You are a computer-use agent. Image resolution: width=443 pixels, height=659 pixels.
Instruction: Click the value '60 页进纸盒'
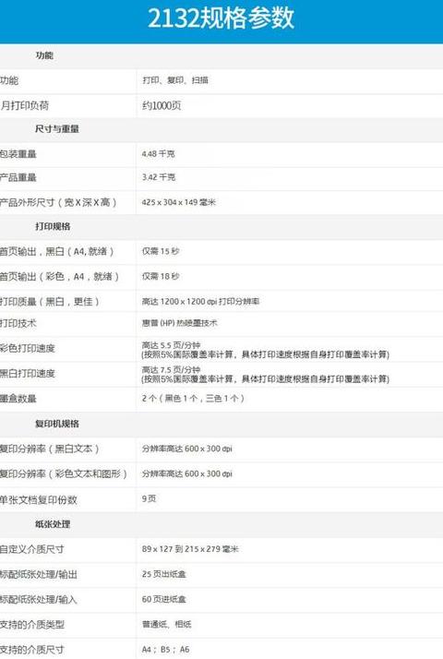tap(164, 599)
